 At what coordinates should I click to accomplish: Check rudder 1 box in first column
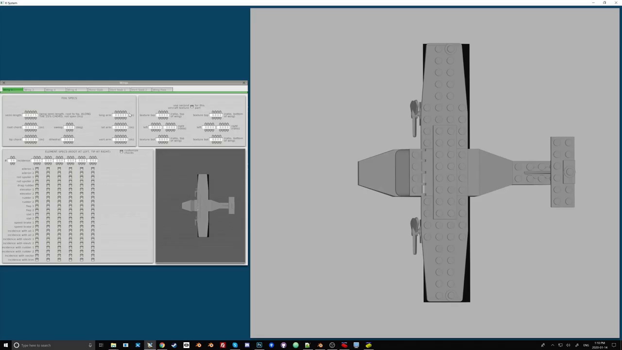point(36,198)
